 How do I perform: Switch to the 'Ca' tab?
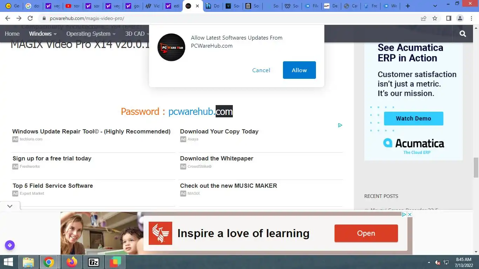pos(351,6)
